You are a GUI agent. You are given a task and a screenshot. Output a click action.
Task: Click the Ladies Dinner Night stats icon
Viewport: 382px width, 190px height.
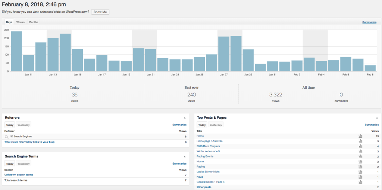[360, 172]
